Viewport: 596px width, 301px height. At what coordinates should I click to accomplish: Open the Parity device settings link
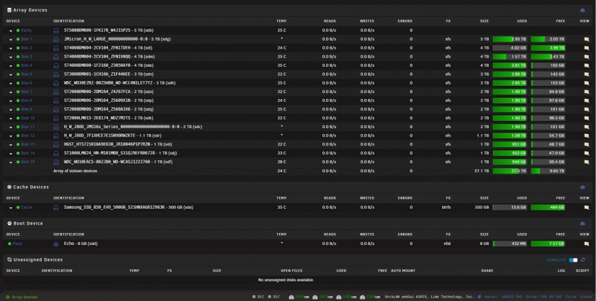[26, 30]
